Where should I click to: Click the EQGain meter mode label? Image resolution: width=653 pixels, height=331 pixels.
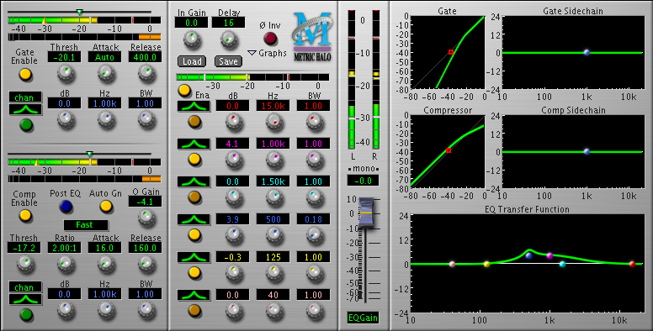coord(364,318)
